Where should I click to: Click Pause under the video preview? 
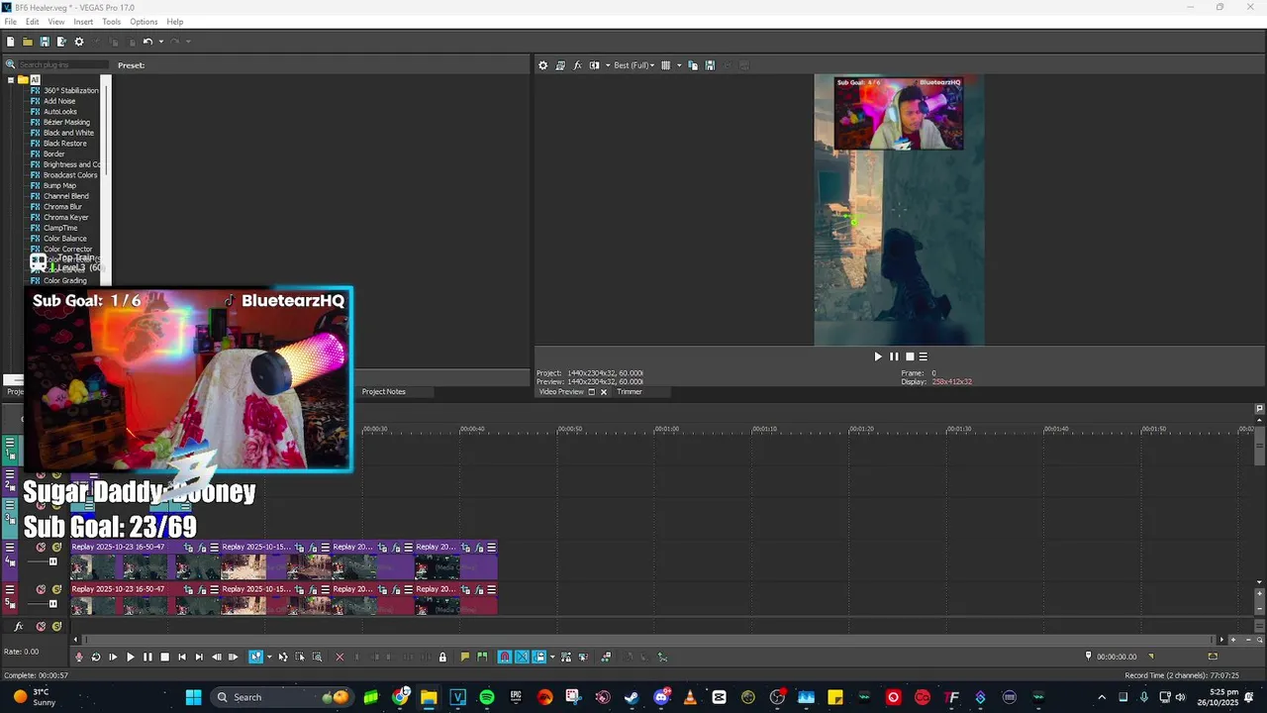(x=894, y=356)
